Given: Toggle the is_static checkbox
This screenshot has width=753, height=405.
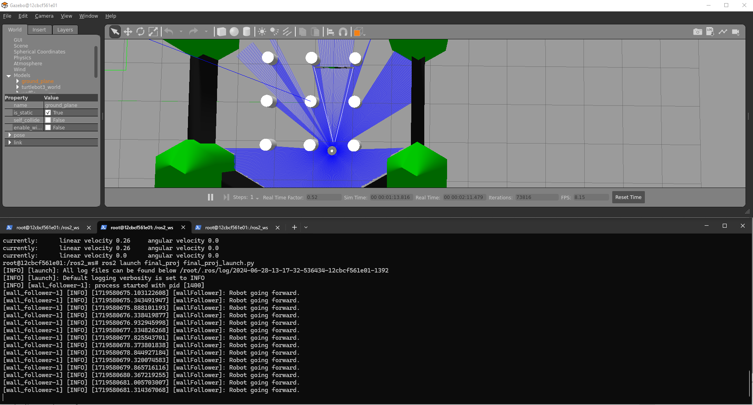Looking at the screenshot, I should click(x=48, y=113).
